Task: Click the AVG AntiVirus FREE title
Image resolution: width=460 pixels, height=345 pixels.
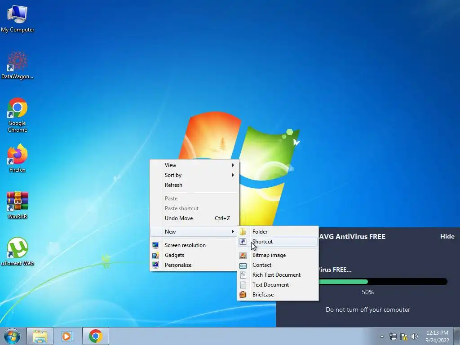Action: point(352,237)
